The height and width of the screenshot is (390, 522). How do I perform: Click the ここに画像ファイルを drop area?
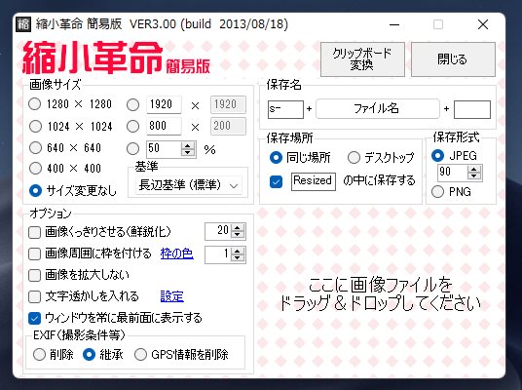pyautogui.click(x=380, y=293)
